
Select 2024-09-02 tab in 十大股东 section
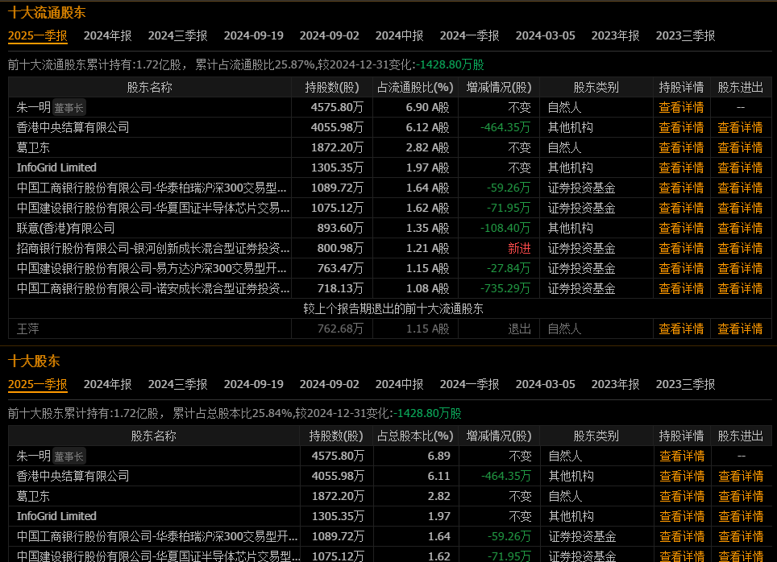tap(329, 384)
